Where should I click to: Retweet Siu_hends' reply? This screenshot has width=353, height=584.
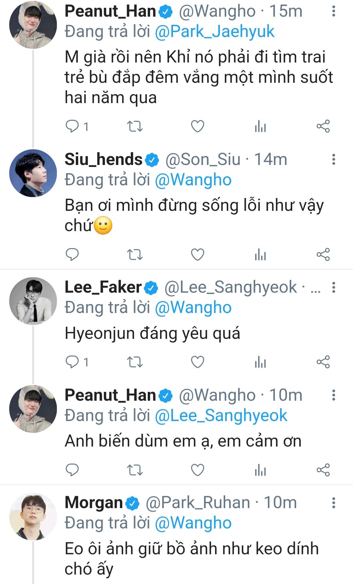(135, 254)
